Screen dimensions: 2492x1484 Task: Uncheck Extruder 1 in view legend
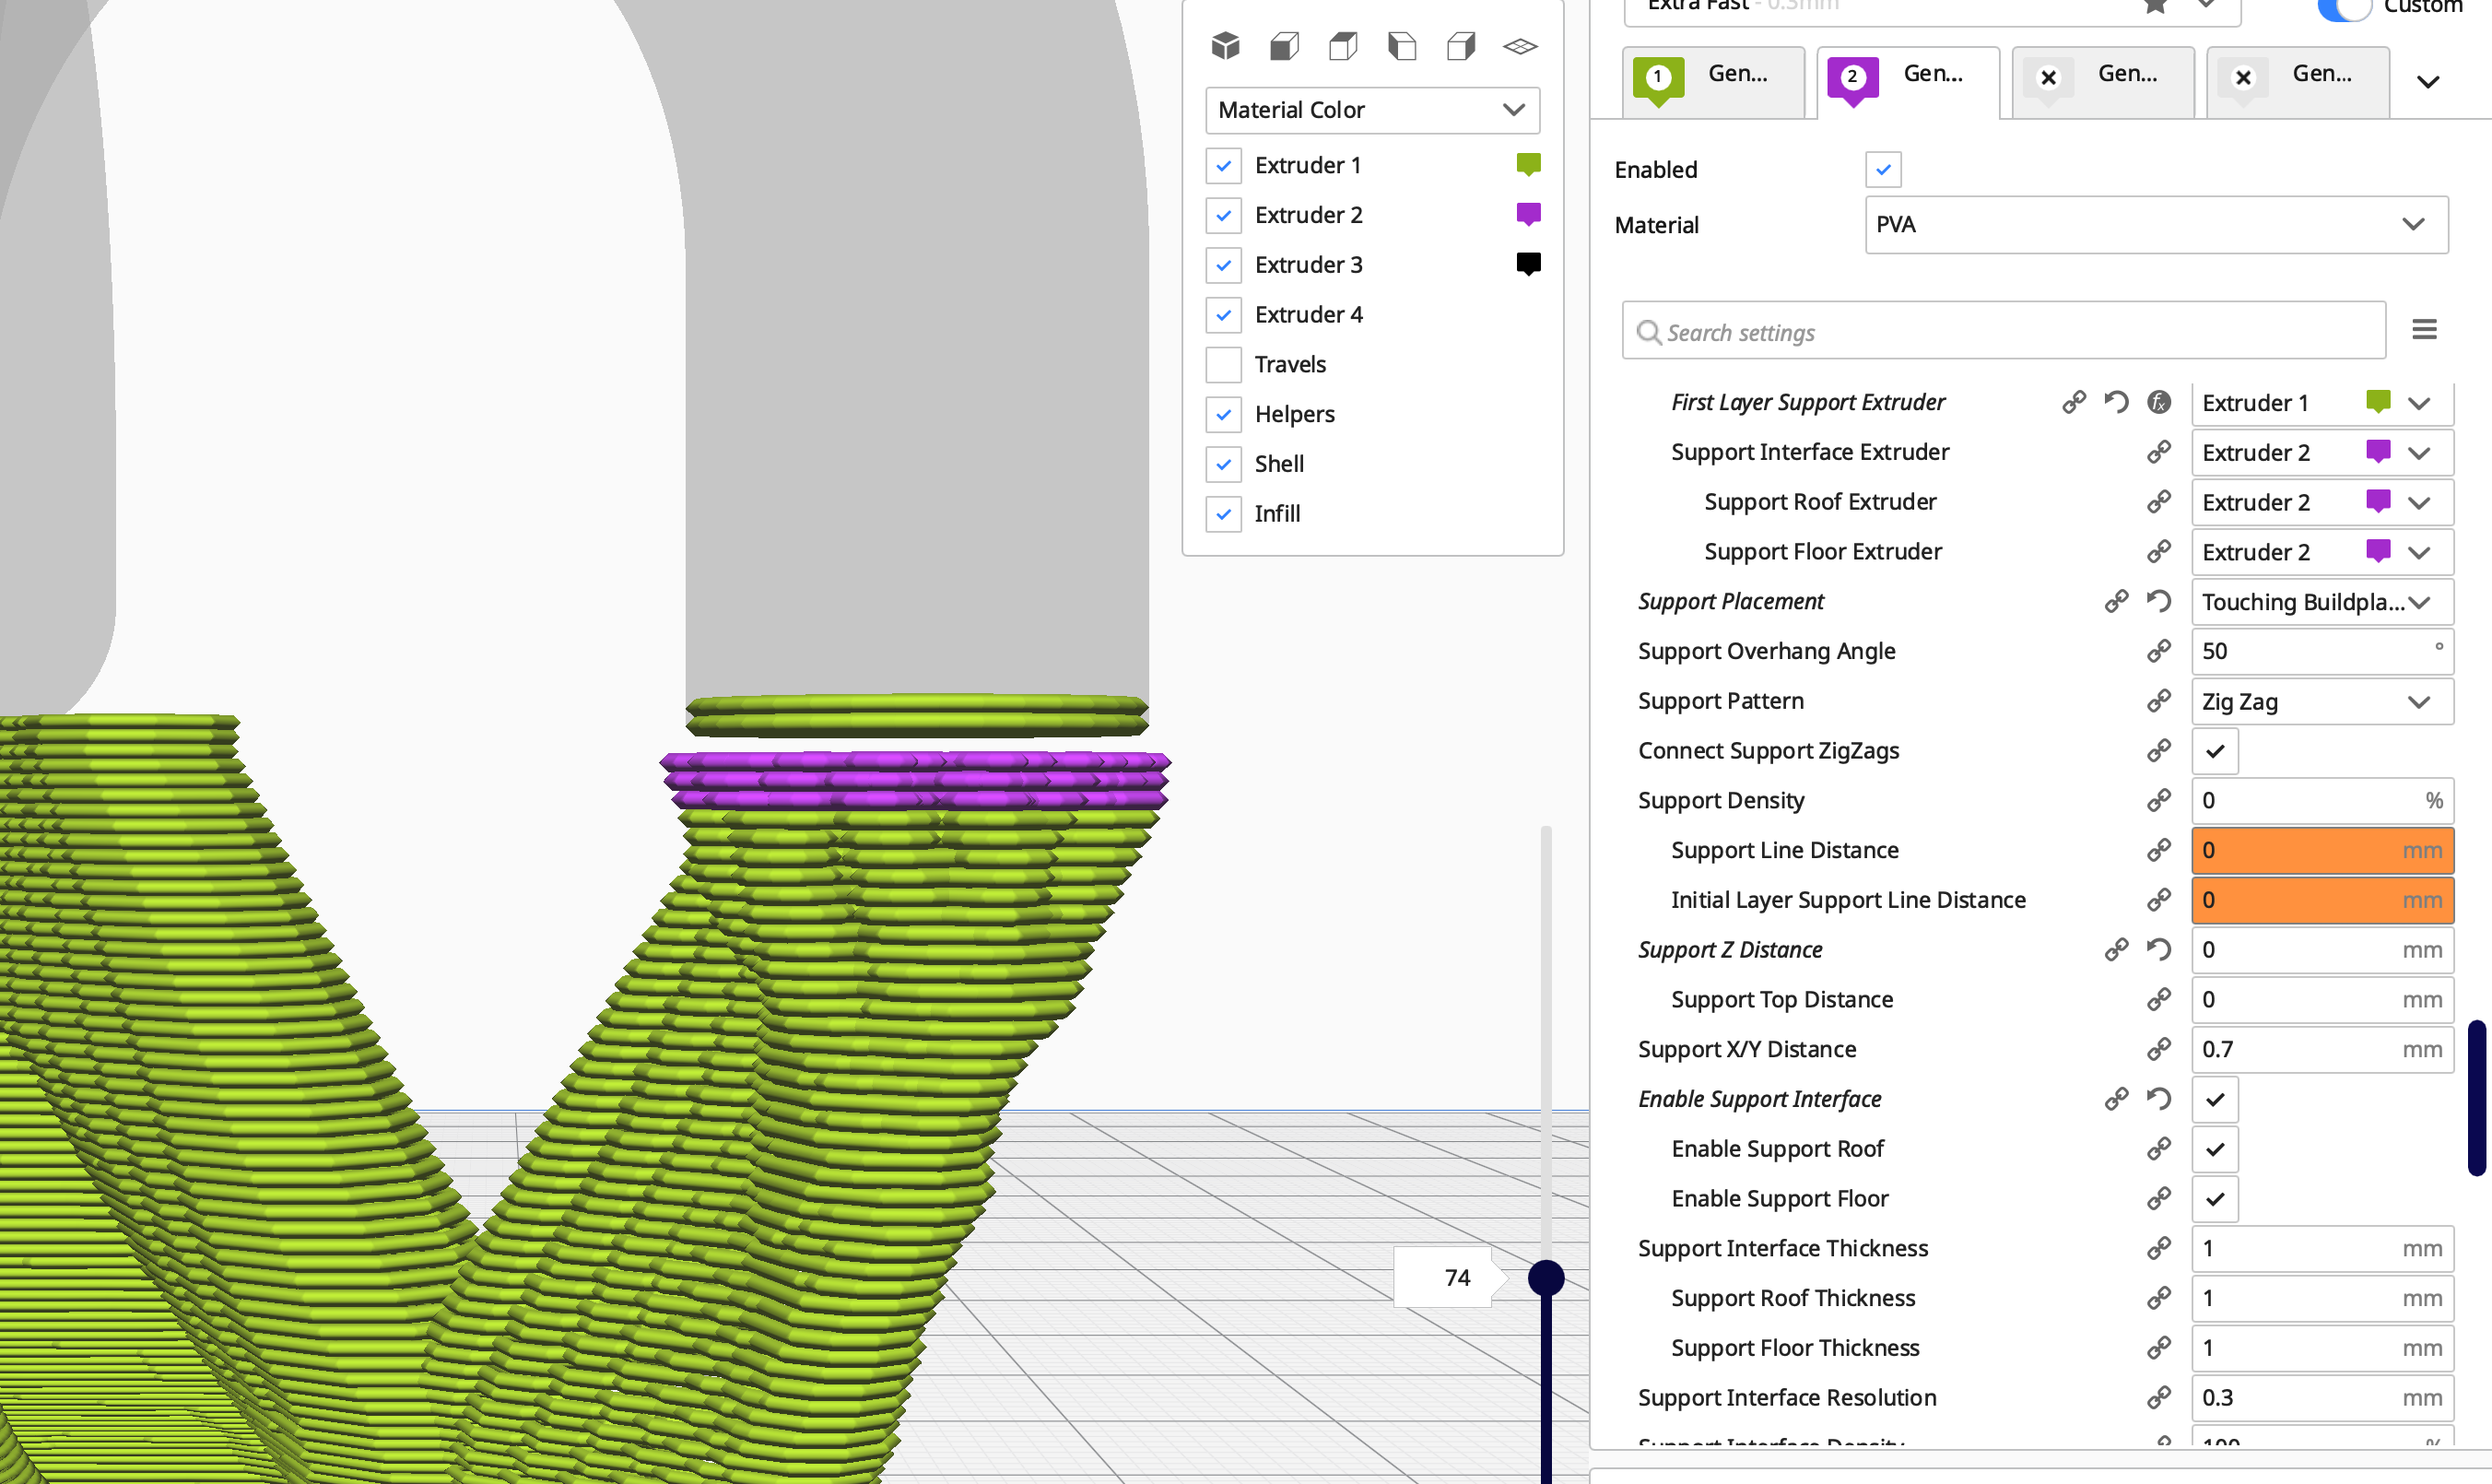1224,165
